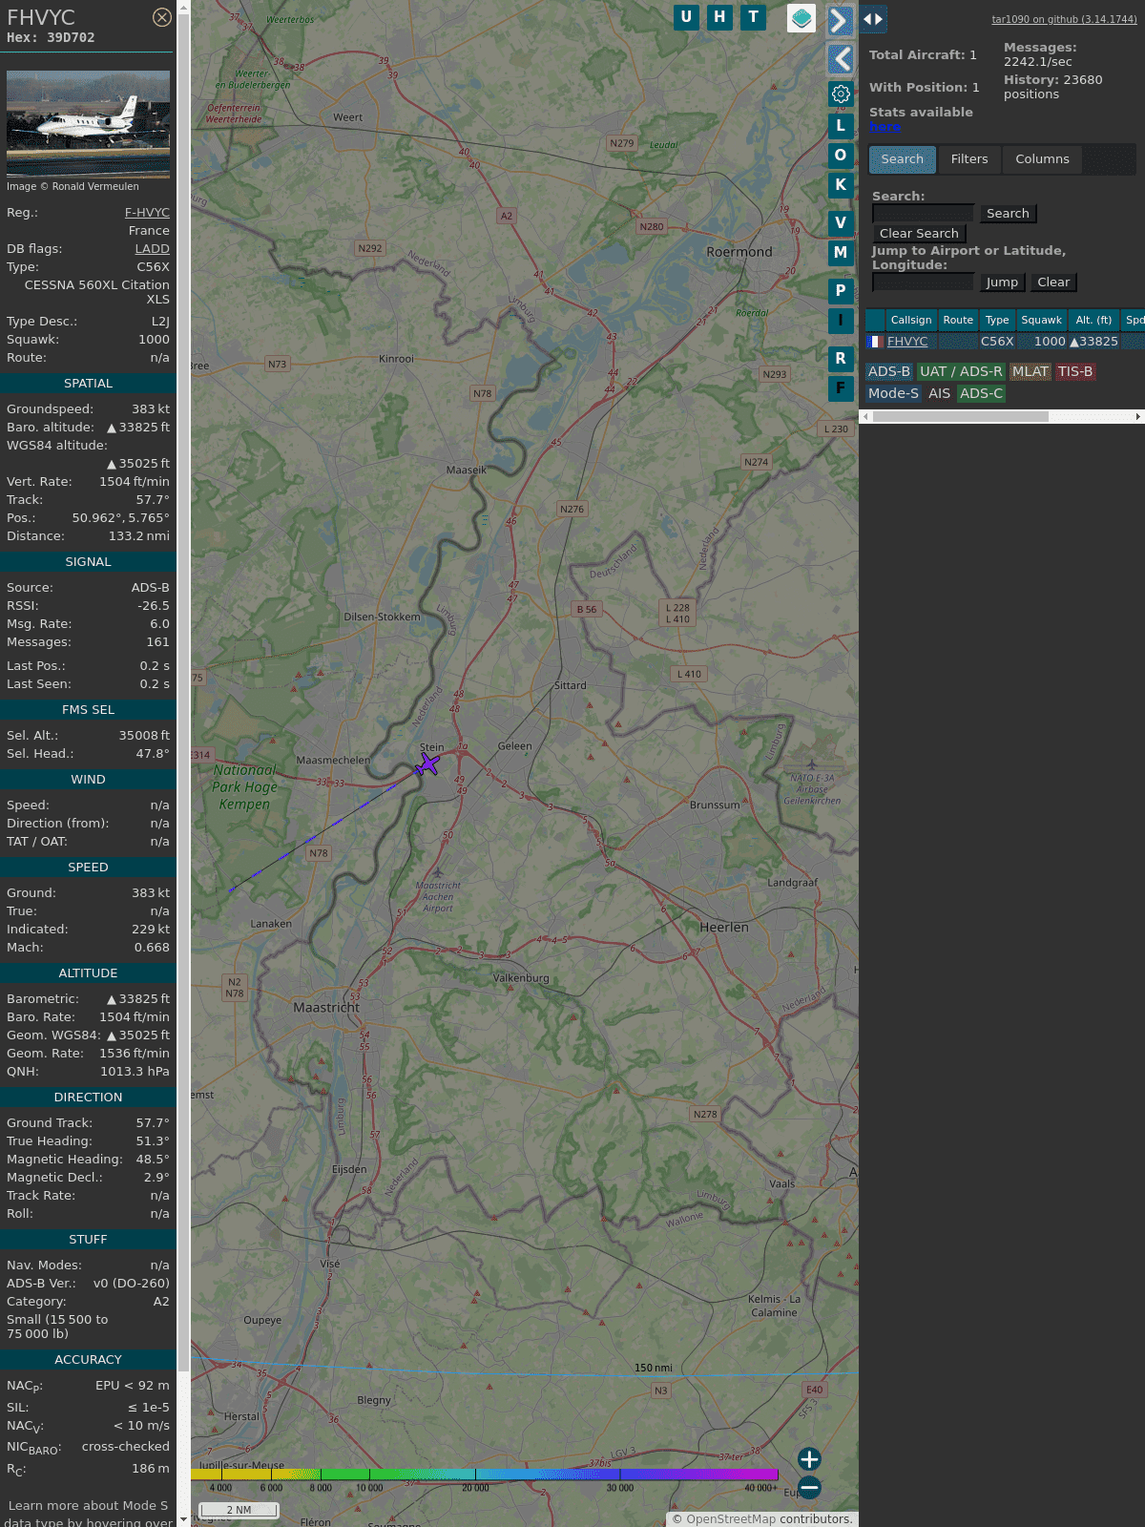1145x1527 pixels.
Task: Open tar1090 on github link
Action: pos(1064,19)
